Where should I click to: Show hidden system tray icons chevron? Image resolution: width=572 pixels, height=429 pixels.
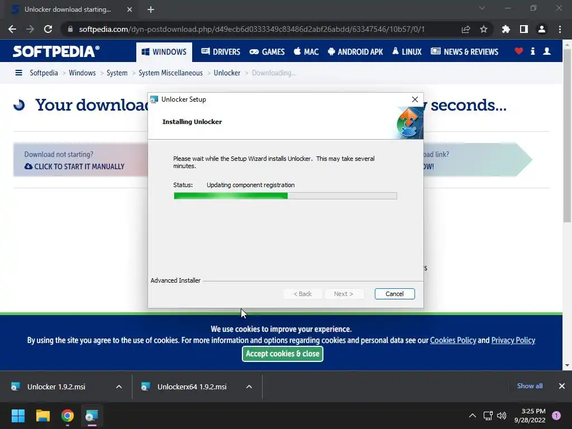[473, 416]
